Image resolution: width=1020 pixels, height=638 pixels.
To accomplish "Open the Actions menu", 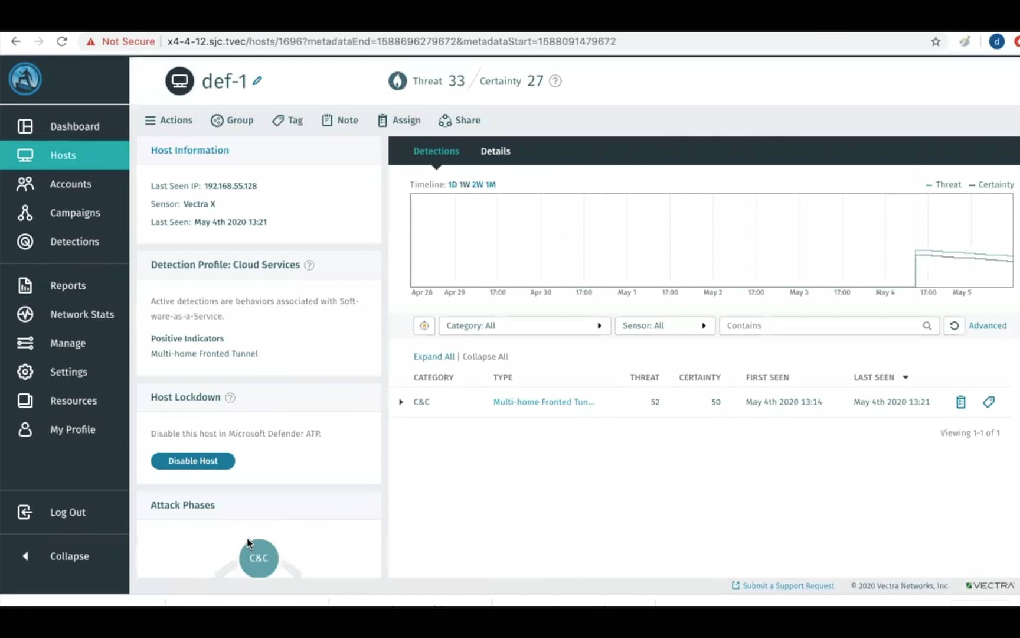I will point(168,120).
